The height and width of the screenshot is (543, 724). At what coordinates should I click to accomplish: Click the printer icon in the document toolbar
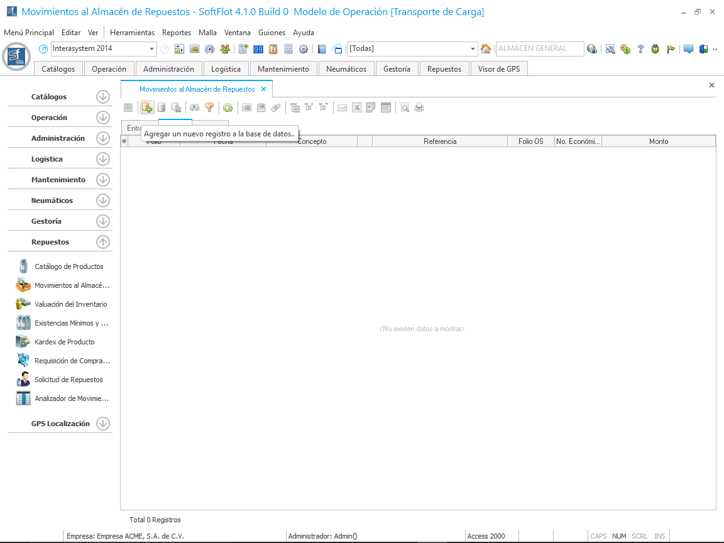(x=419, y=107)
